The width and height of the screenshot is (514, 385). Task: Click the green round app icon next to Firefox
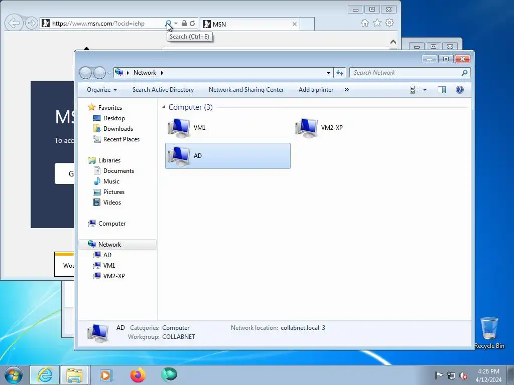pos(169,374)
